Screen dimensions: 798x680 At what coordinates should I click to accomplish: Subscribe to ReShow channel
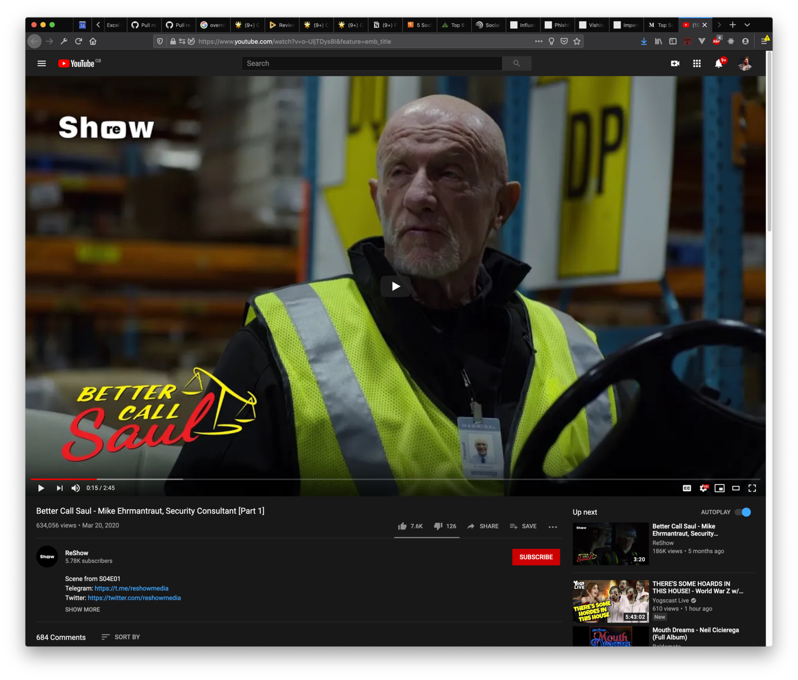(x=536, y=557)
